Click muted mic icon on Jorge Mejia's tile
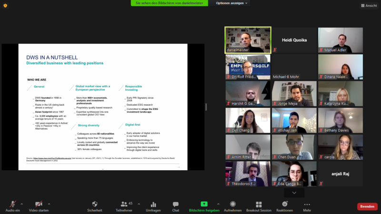The width and height of the screenshot is (381, 214). (275, 104)
